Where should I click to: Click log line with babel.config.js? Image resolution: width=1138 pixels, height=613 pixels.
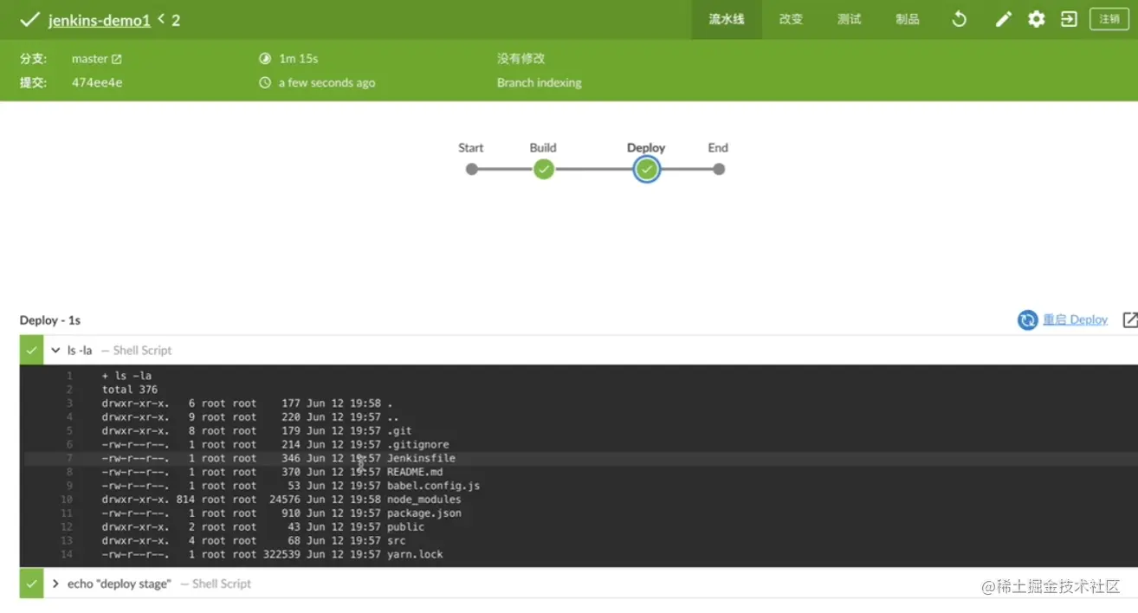click(580, 486)
